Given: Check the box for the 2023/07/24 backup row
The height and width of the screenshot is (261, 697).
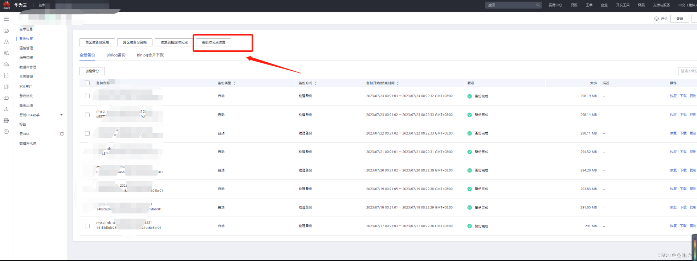Looking at the screenshot, I should 87,96.
